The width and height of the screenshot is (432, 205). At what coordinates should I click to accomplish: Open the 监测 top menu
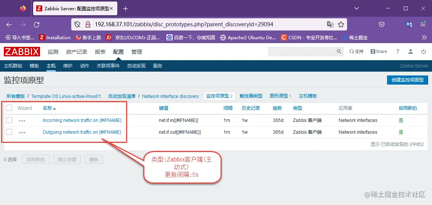pyautogui.click(x=53, y=52)
